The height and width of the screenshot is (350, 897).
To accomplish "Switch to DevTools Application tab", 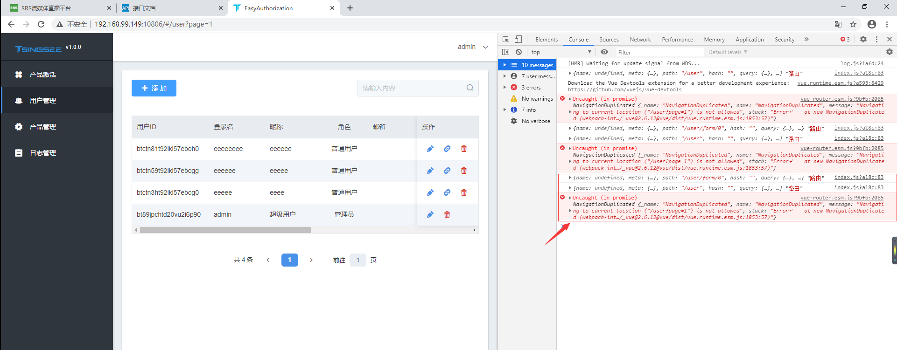I will 750,40.
